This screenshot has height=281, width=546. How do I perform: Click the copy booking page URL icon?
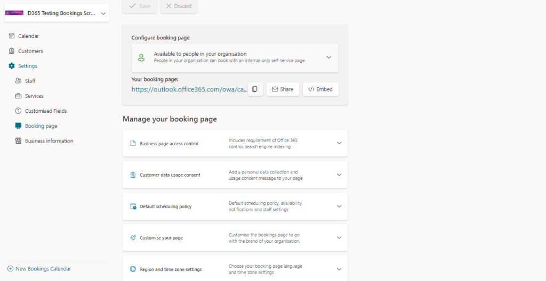click(x=255, y=89)
